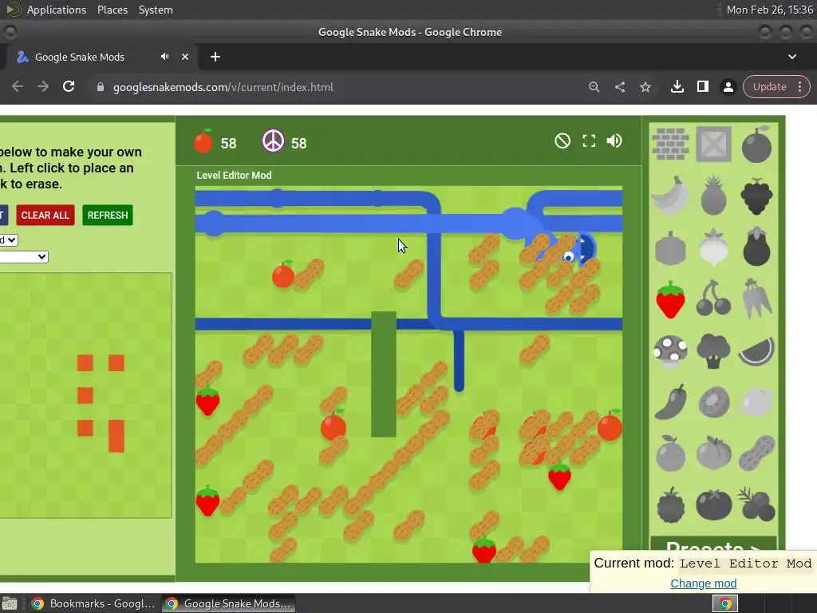
Task: Switch to Bookmarks window in the taskbar
Action: coord(94,603)
